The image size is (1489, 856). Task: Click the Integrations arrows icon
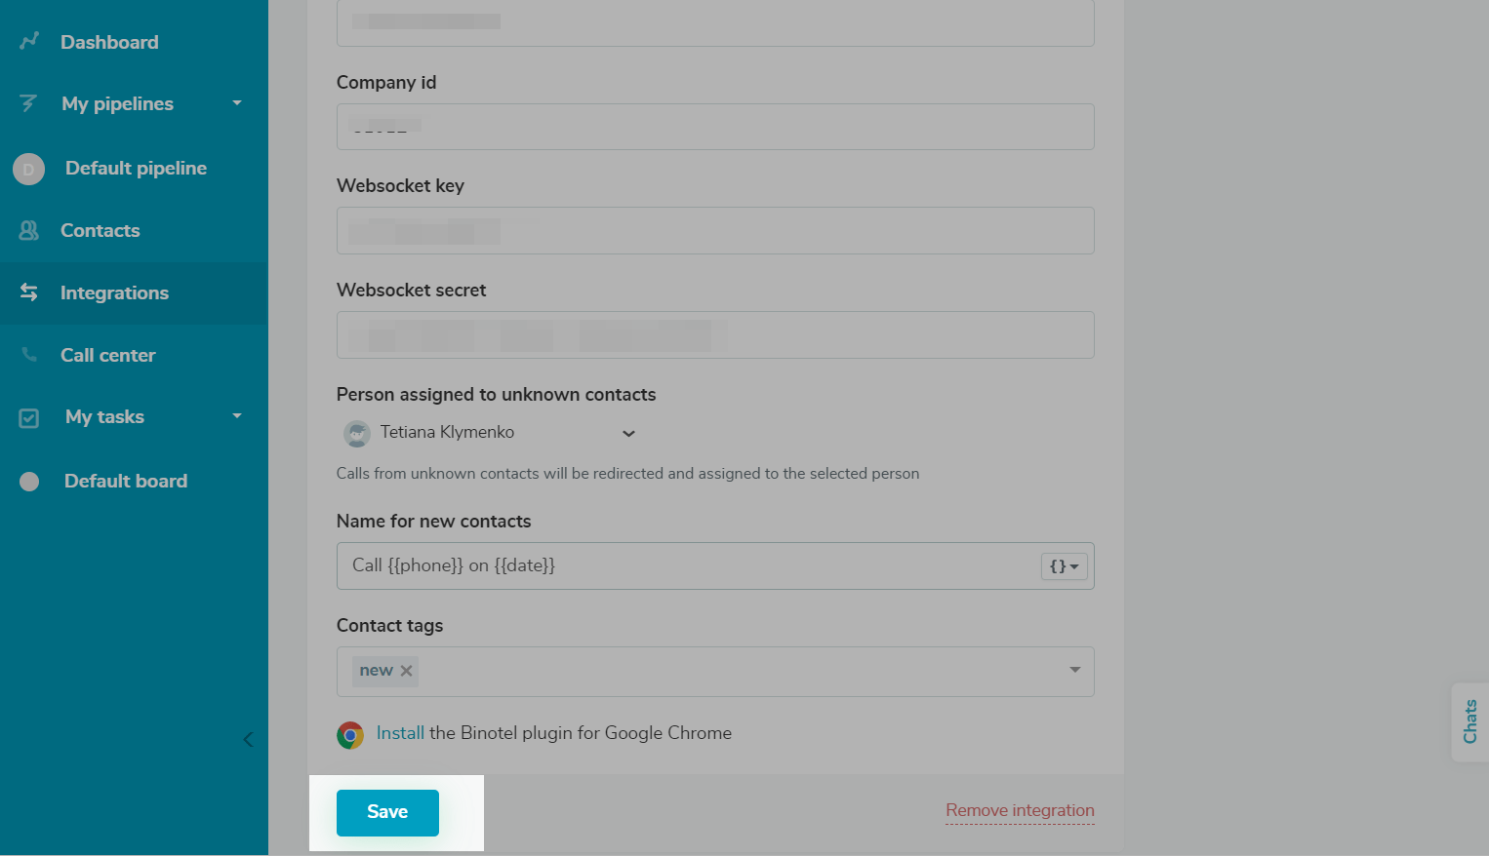click(29, 292)
